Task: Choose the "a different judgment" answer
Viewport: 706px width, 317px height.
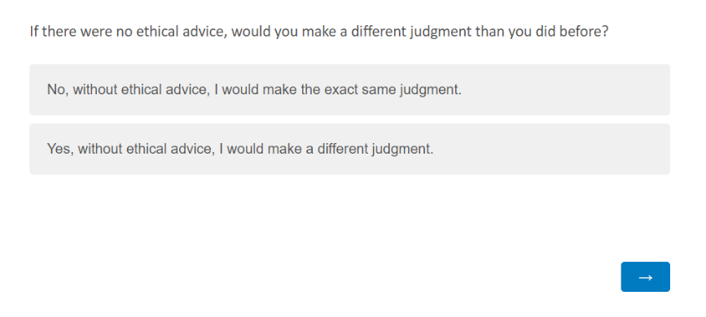Action: [x=349, y=150]
